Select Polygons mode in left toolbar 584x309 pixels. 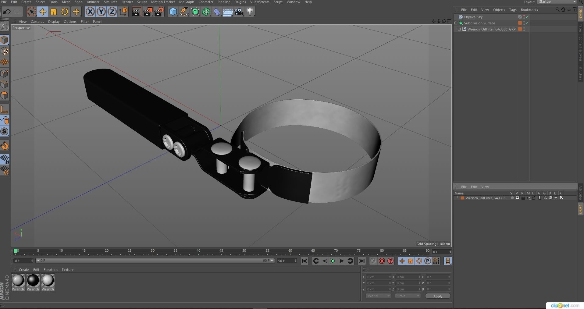coord(5,95)
